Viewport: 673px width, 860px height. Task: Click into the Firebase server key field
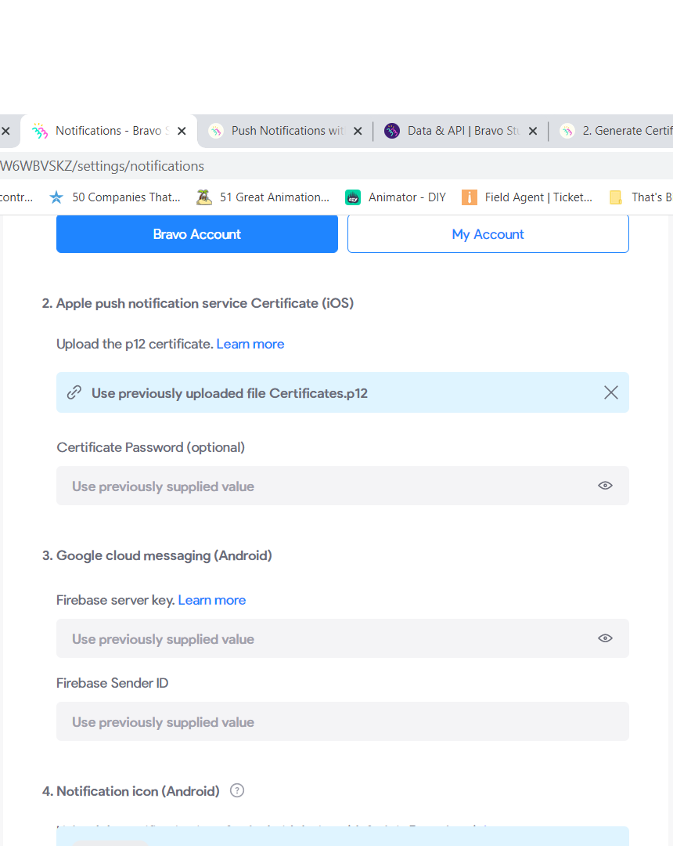point(343,638)
